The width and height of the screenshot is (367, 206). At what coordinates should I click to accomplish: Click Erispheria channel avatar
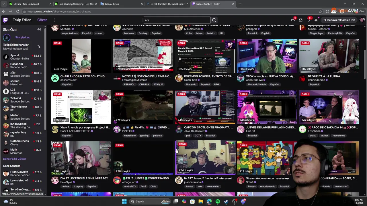tap(302, 129)
